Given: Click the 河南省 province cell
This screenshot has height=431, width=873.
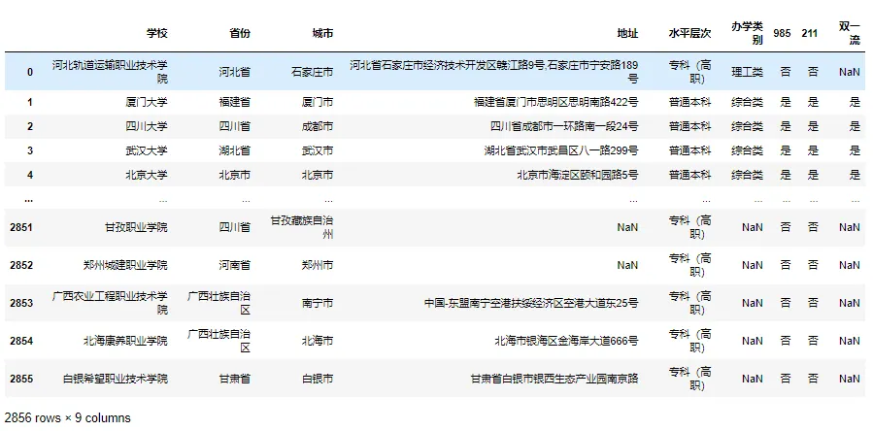Looking at the screenshot, I should (234, 265).
